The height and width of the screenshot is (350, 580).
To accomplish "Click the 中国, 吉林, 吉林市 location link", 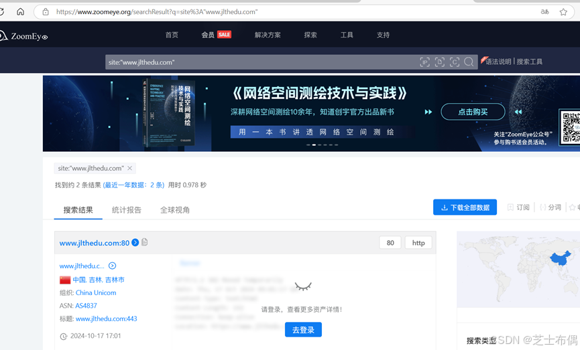I will [99, 280].
